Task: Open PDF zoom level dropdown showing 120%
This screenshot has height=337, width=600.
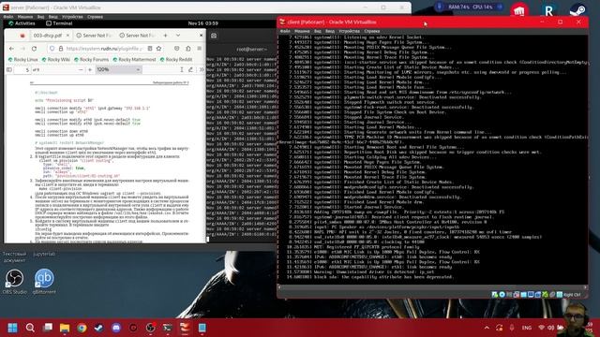Action: pyautogui.click(x=118, y=70)
